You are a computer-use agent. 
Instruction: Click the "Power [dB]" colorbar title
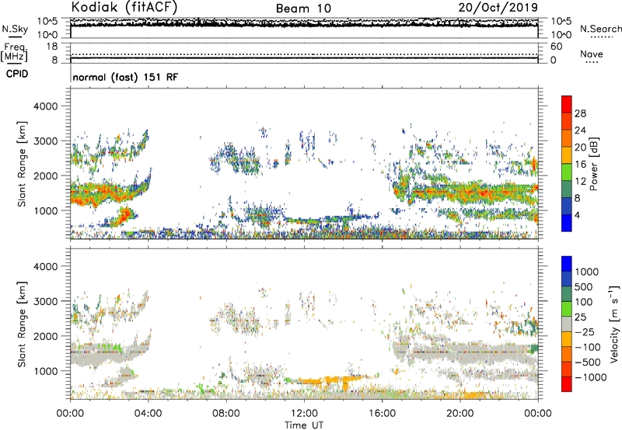tap(593, 164)
